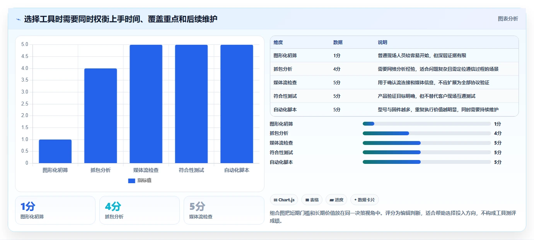
Task: Click the 自动化脚本 x-axis label on the chart
Action: coord(237,170)
